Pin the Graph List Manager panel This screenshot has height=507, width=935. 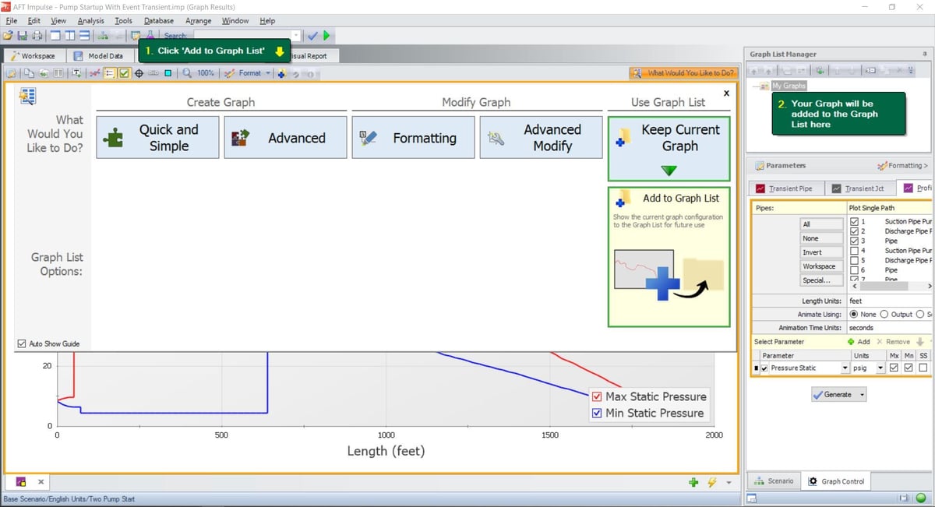pyautogui.click(x=925, y=54)
